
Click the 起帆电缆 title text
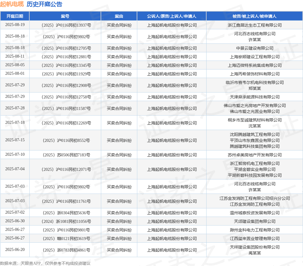coord(12,4)
